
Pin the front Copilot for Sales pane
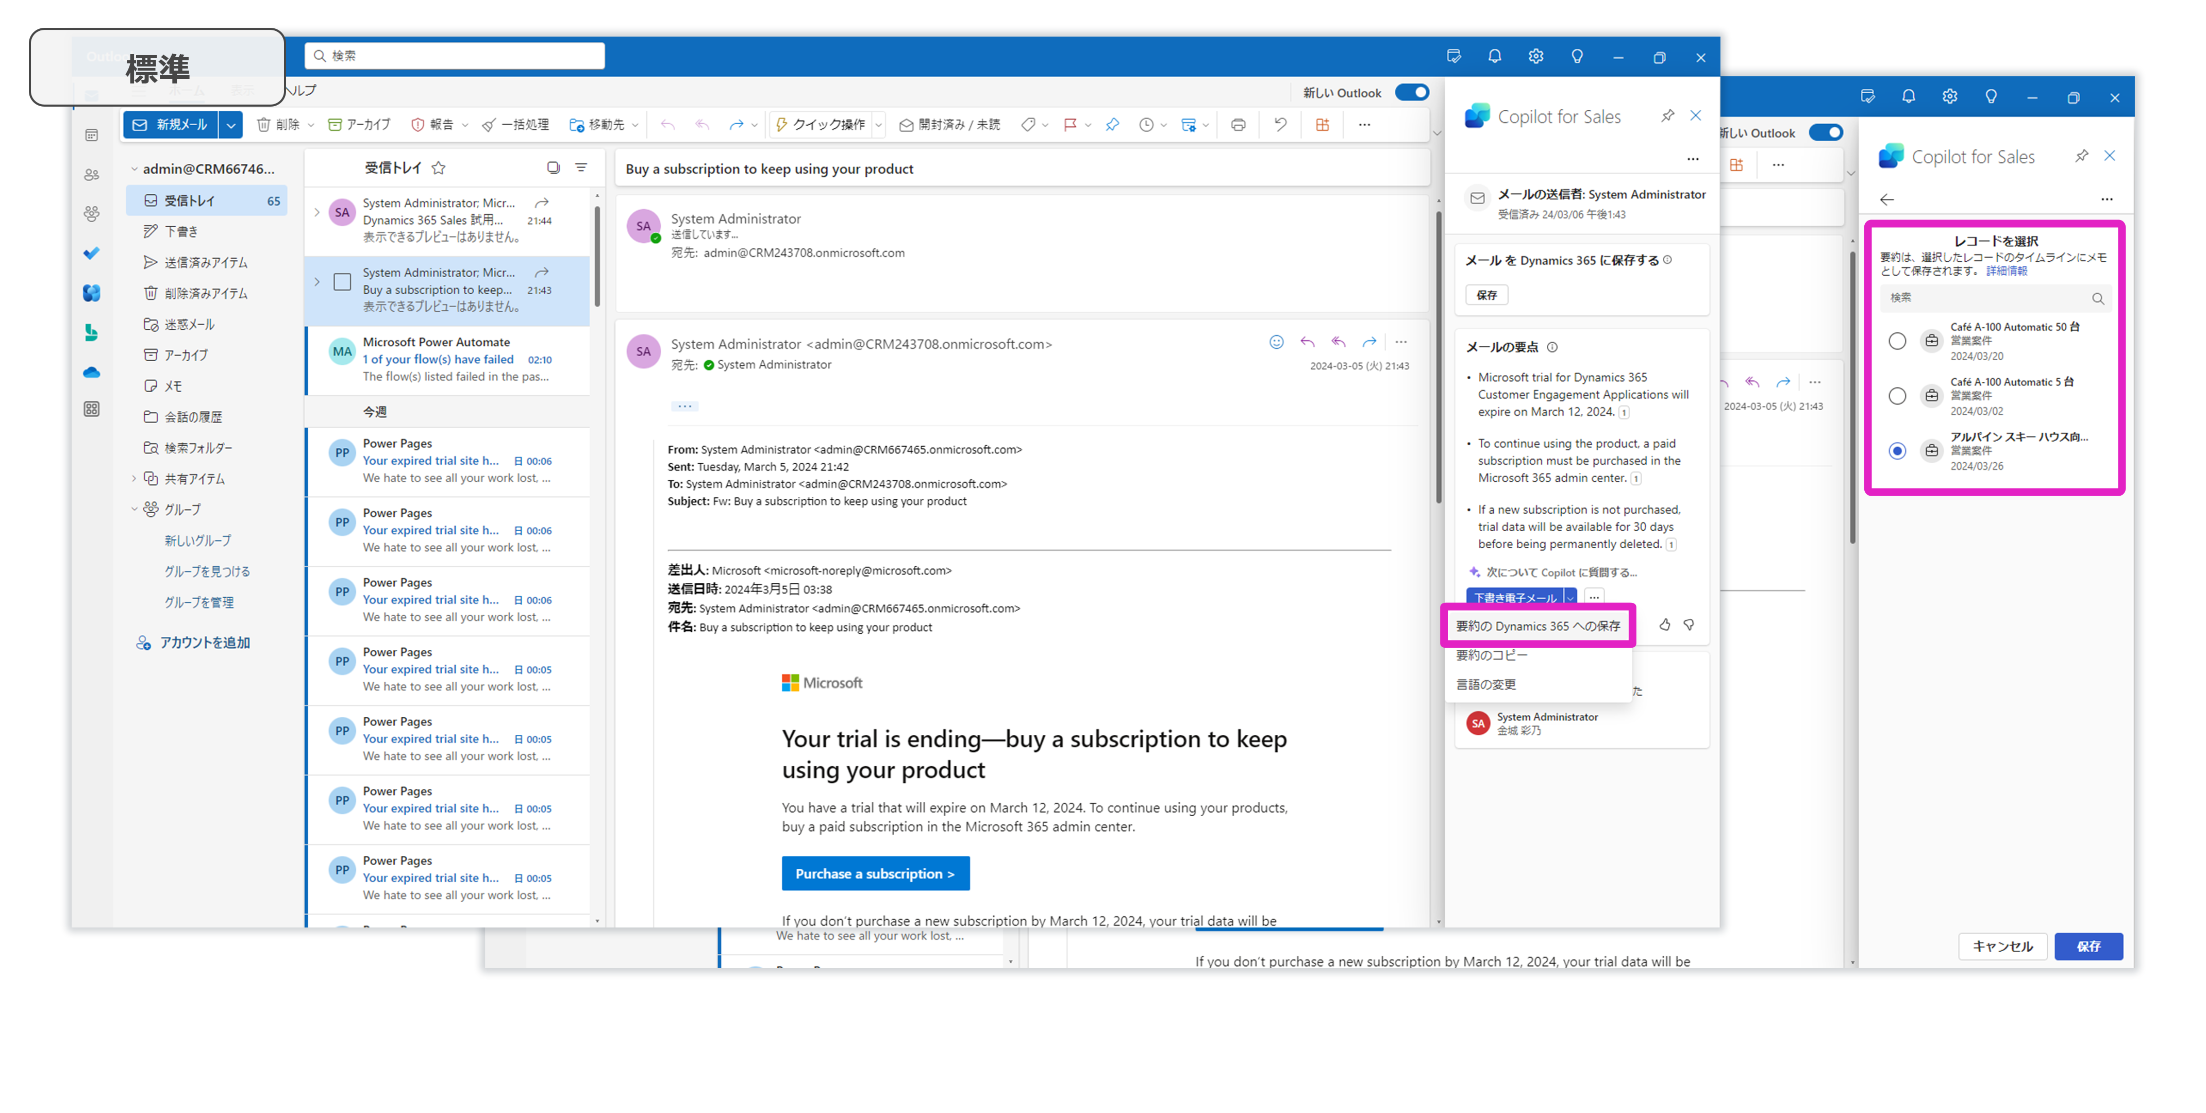pos(1667,115)
